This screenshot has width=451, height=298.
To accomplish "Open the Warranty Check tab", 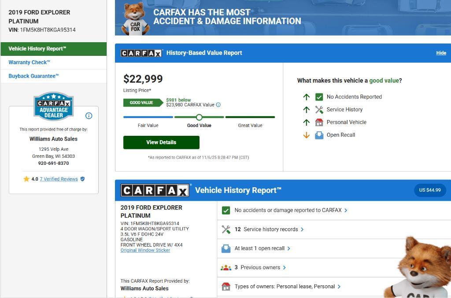I will coord(30,62).
